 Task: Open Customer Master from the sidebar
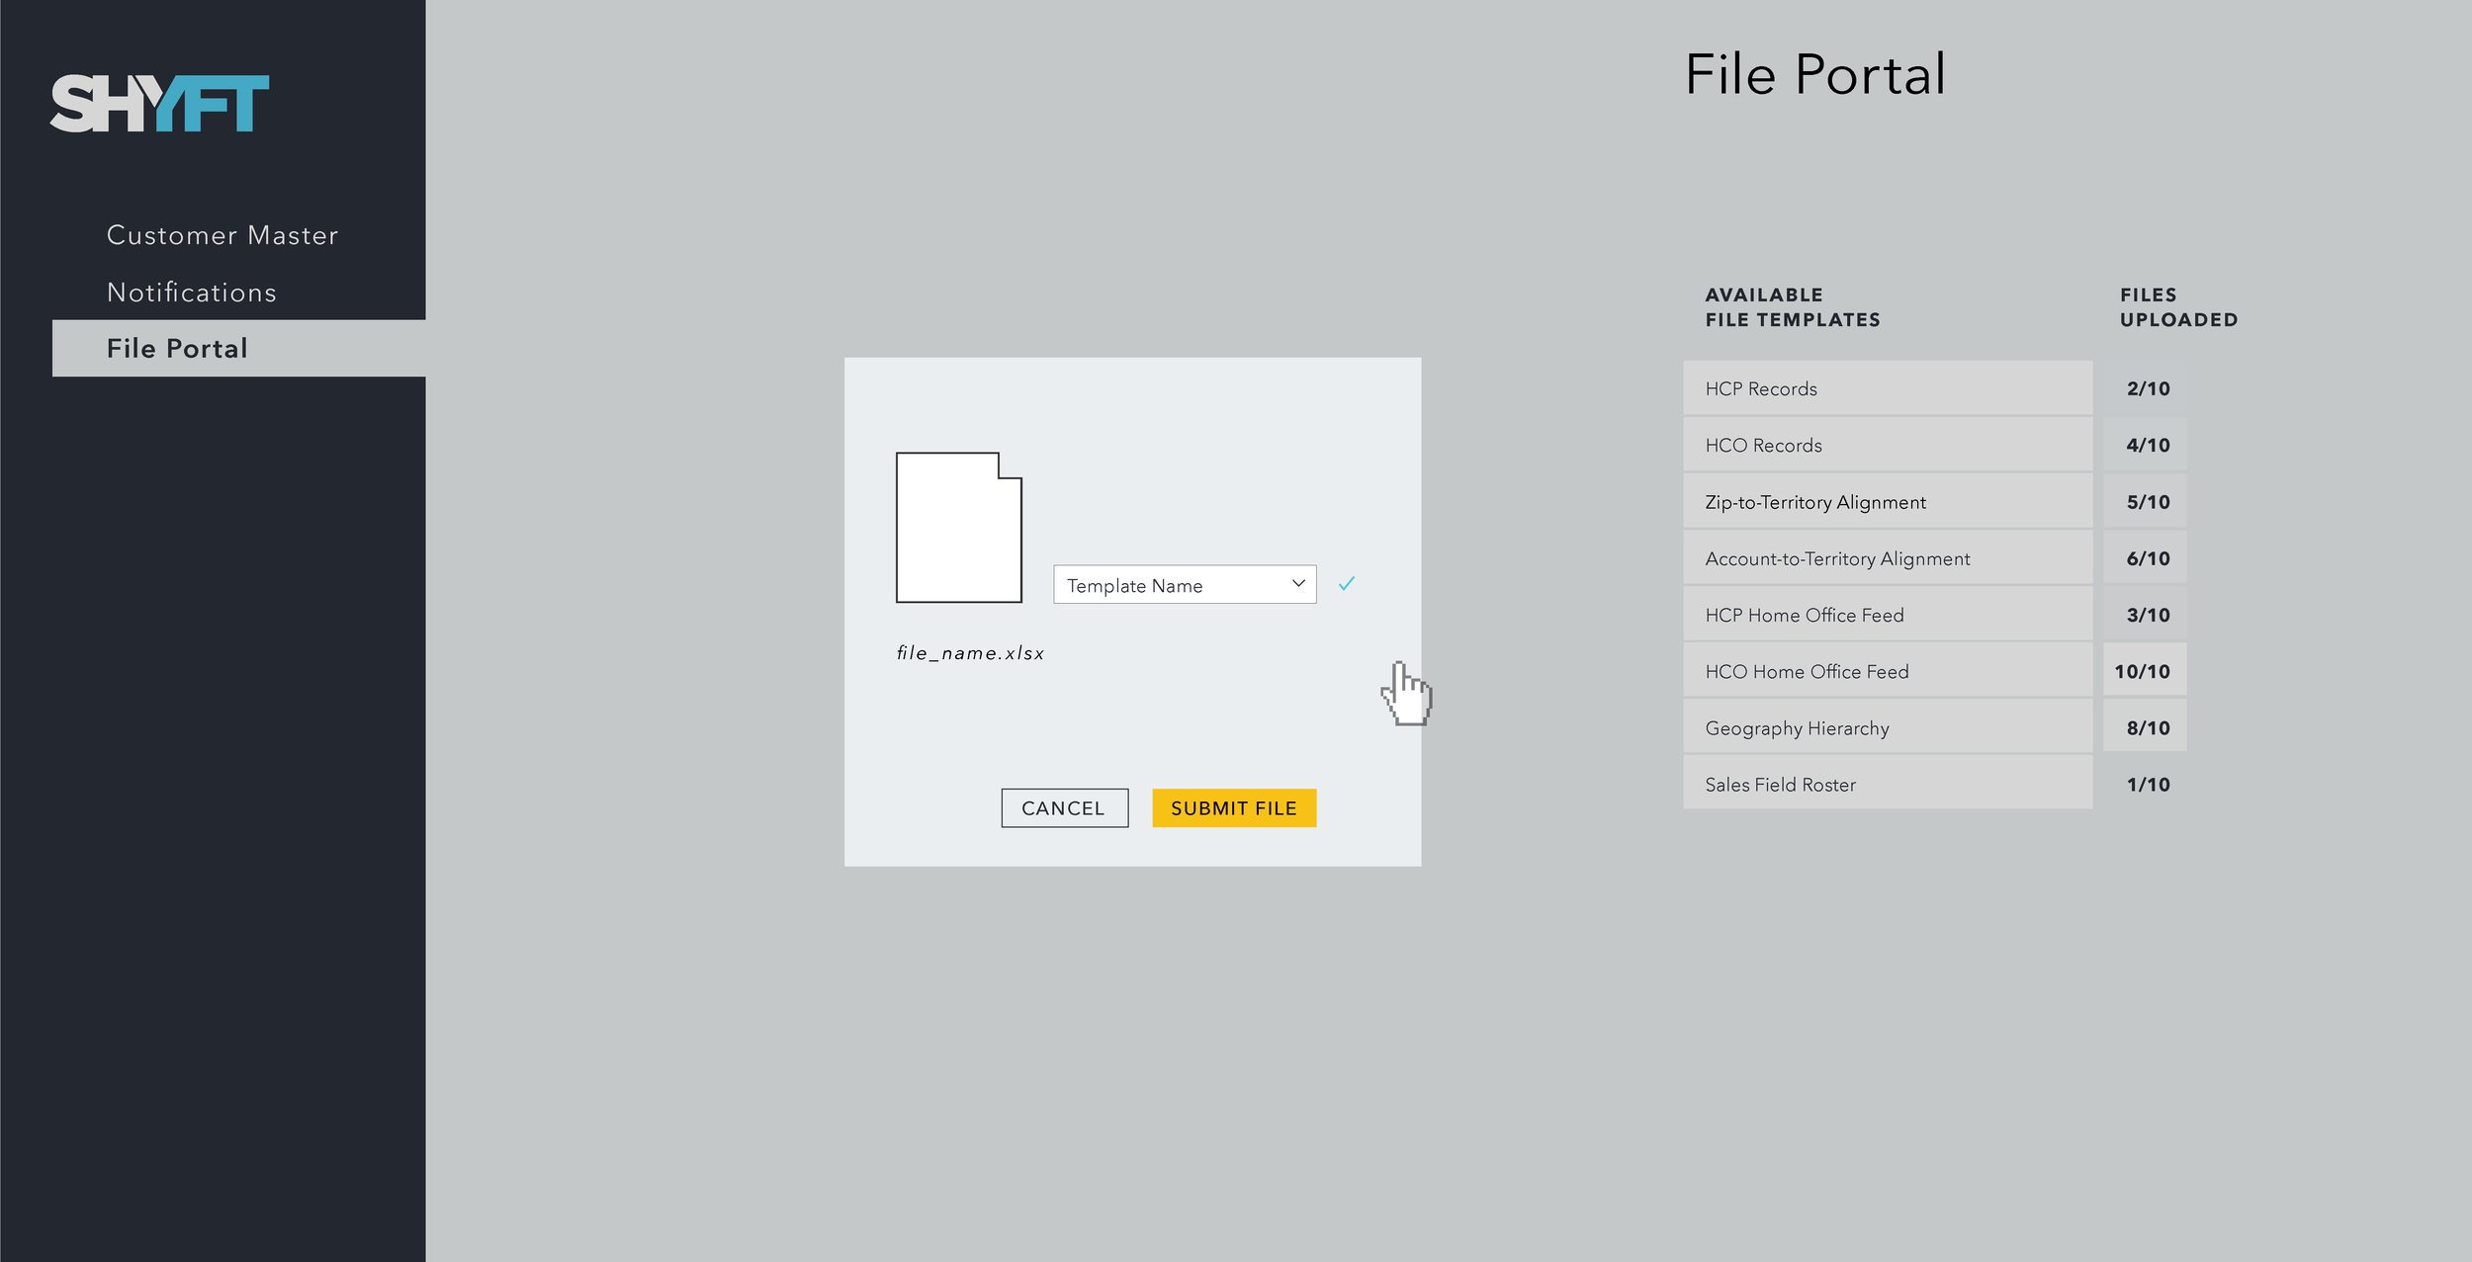click(221, 235)
